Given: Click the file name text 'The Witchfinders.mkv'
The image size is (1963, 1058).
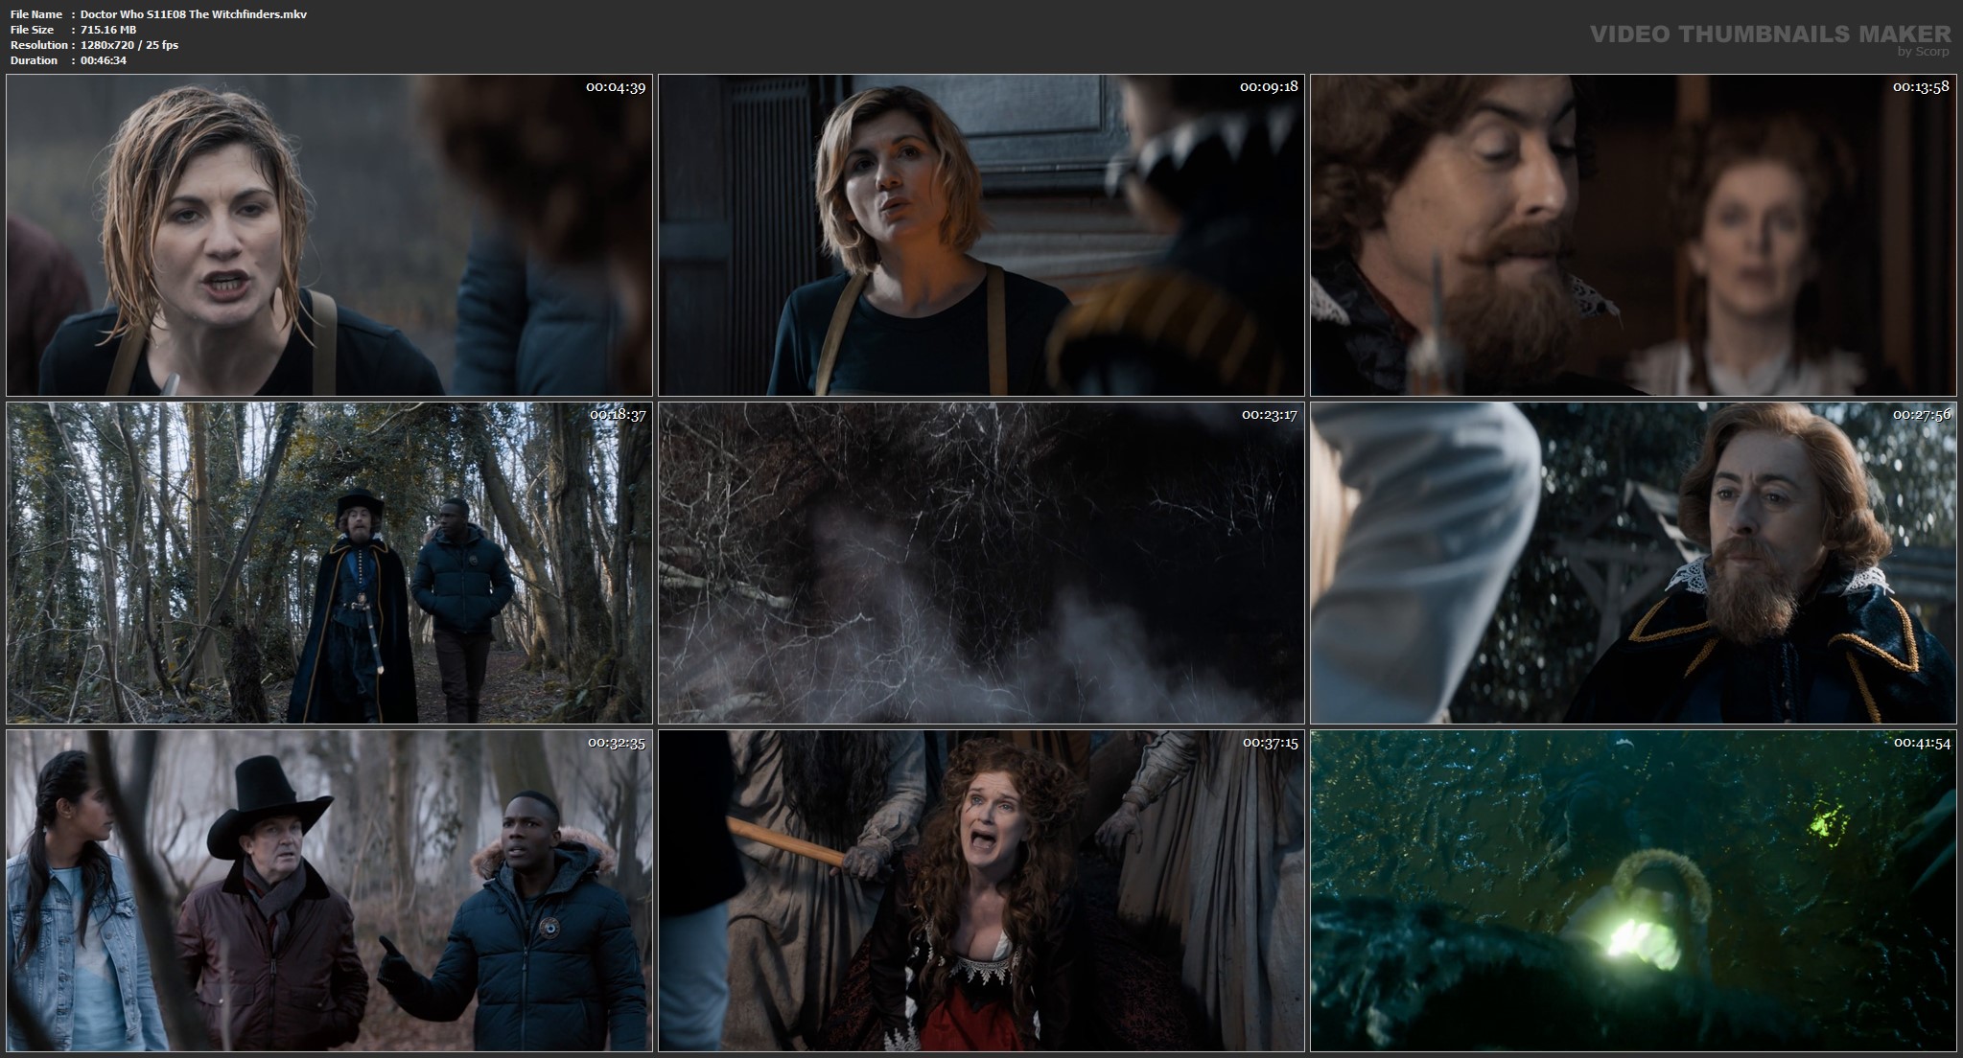Looking at the screenshot, I should (247, 14).
